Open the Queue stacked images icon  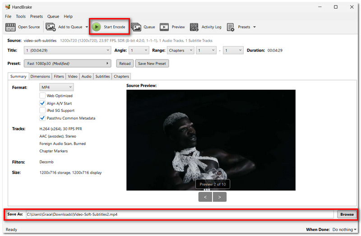(x=136, y=27)
